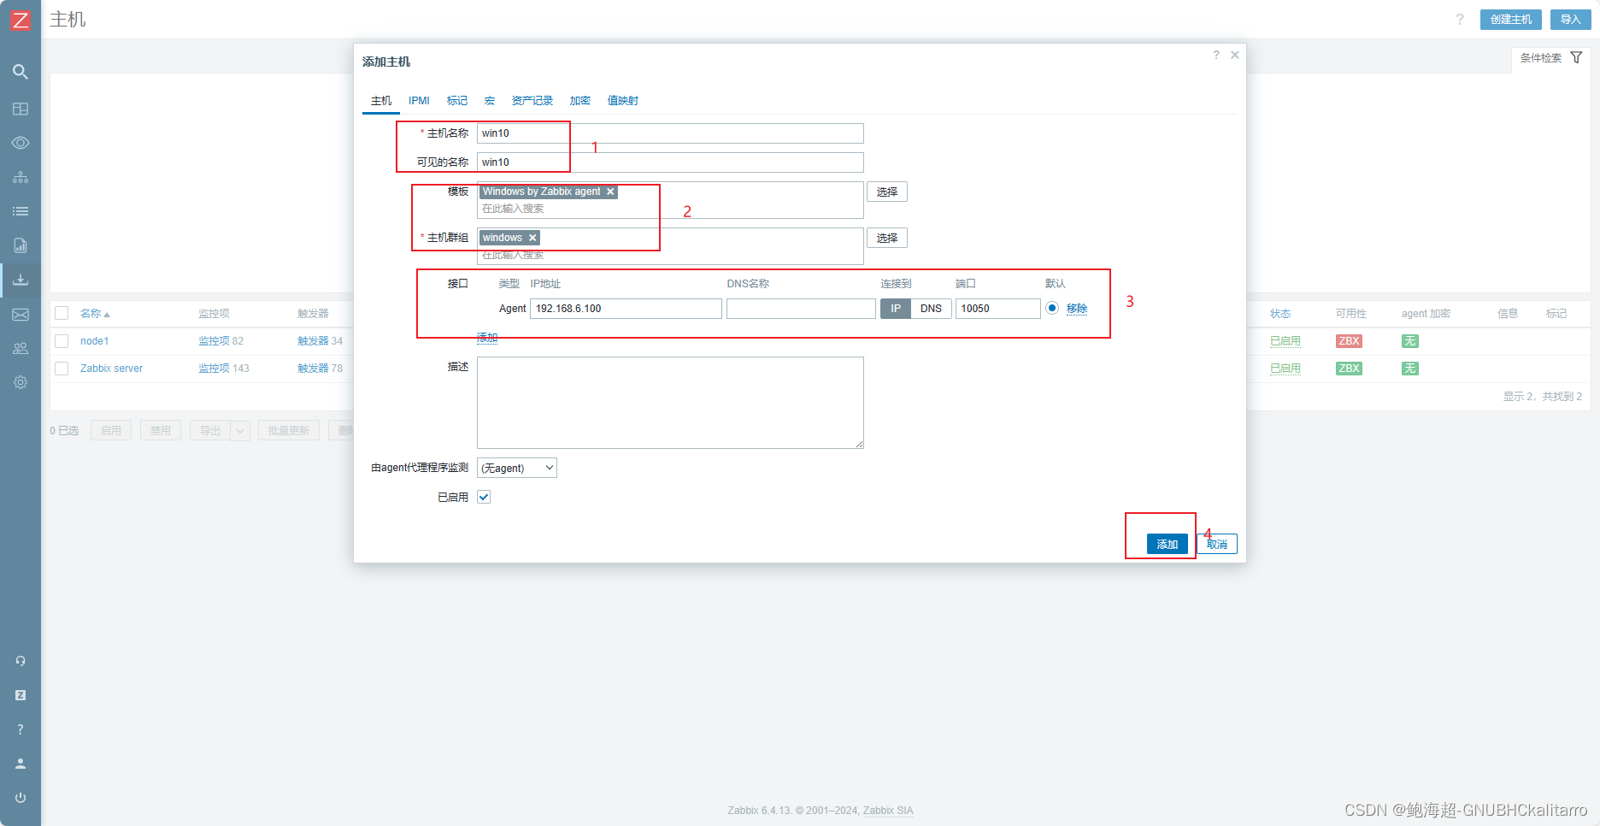Click the 添加 interface link

click(x=487, y=338)
